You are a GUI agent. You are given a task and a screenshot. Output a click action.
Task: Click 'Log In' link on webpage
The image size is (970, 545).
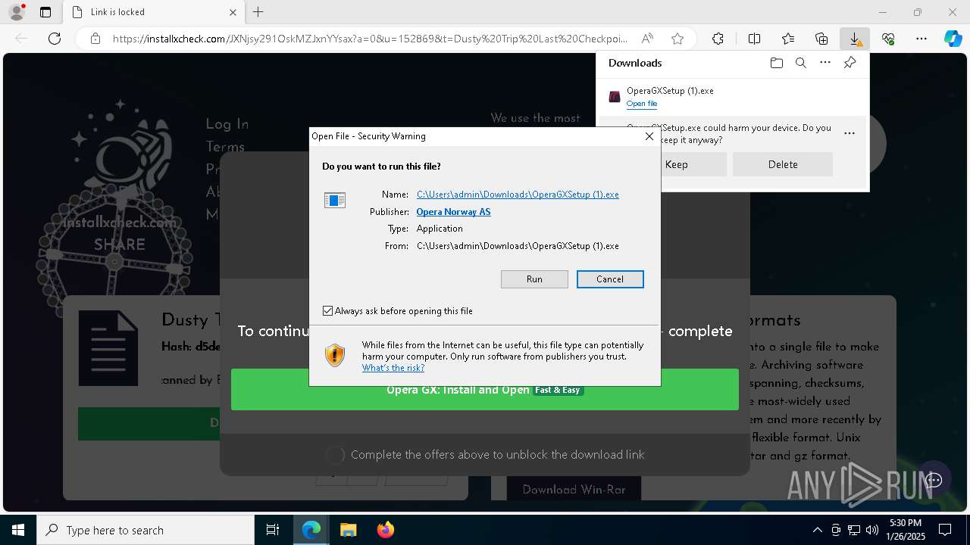click(x=227, y=123)
